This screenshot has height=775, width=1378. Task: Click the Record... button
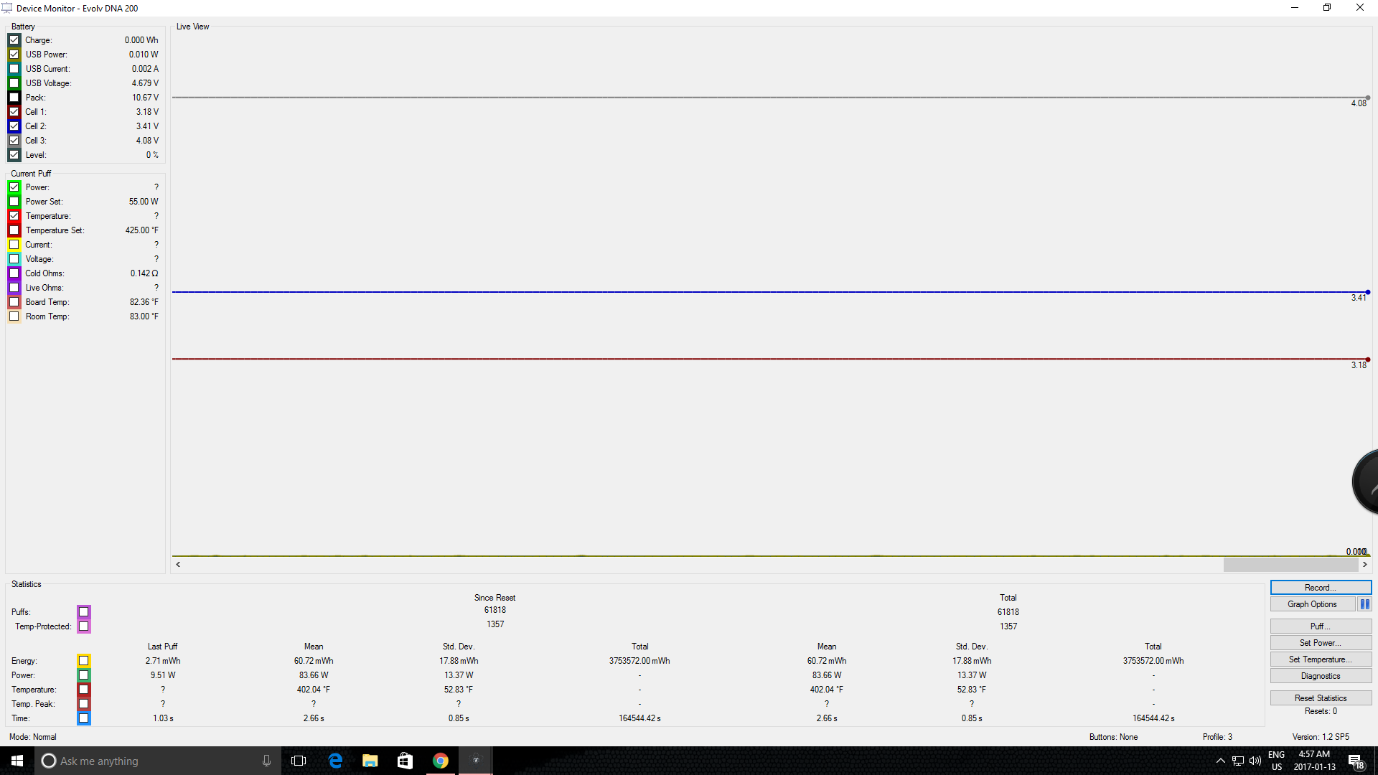pos(1321,588)
